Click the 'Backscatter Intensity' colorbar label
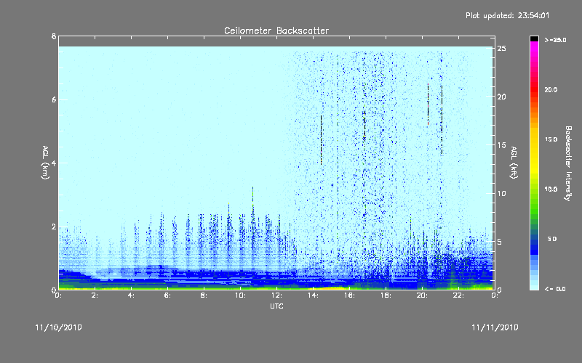Viewport: 582px width, 363px height. point(568,163)
